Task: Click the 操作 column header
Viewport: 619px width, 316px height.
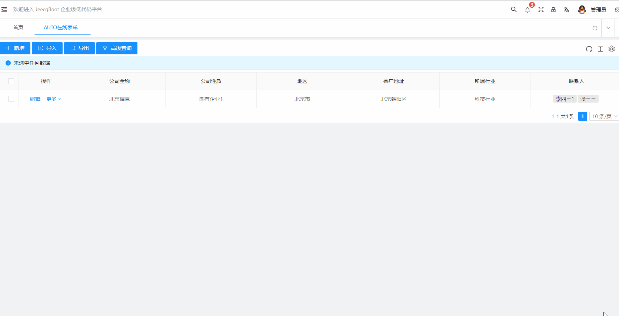Action: (x=46, y=81)
